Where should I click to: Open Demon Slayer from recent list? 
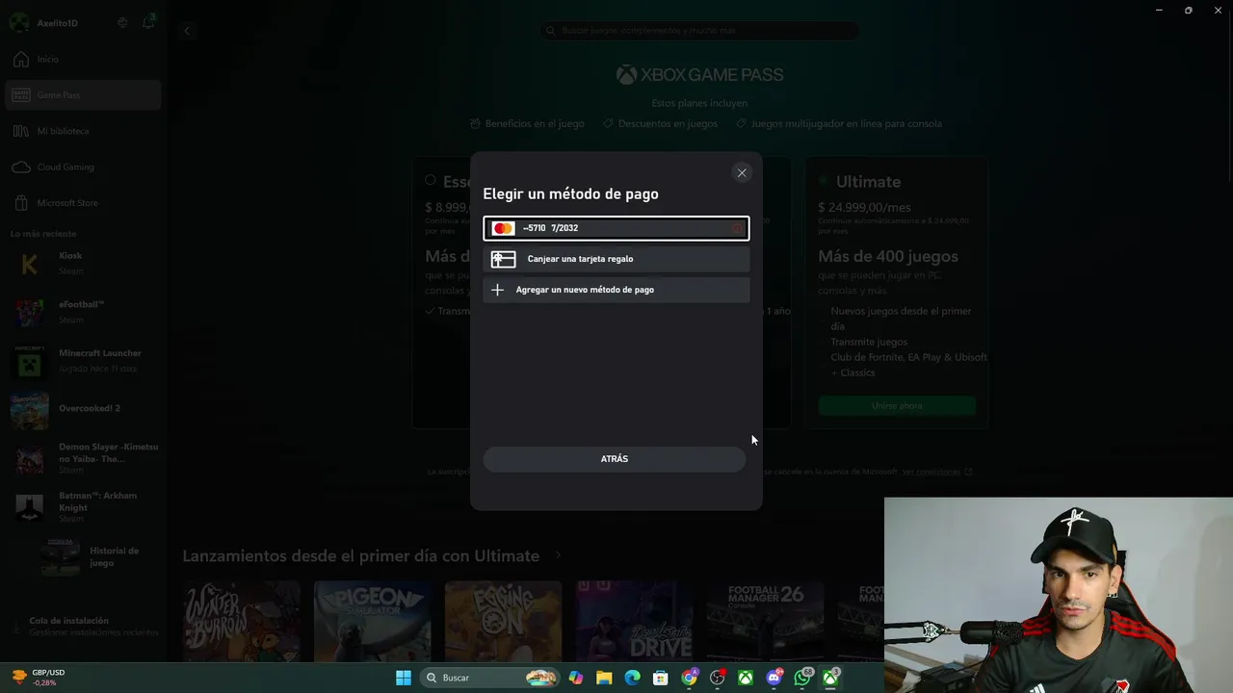[x=83, y=458]
